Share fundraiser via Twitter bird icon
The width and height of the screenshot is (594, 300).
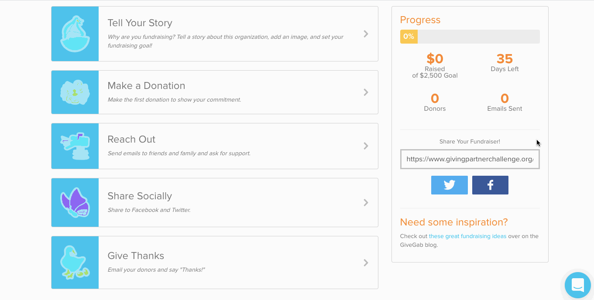pyautogui.click(x=449, y=185)
